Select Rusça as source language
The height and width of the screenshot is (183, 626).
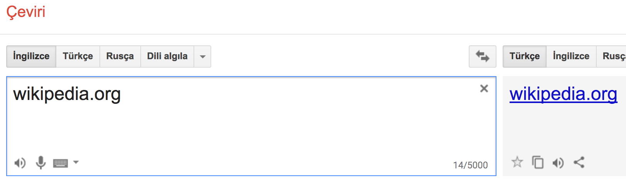[120, 57]
